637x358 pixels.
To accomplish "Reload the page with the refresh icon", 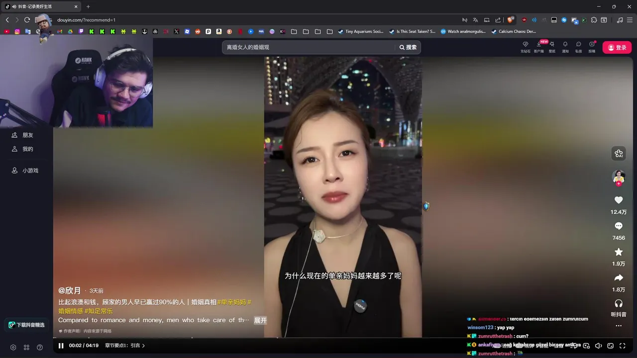I will point(27,20).
